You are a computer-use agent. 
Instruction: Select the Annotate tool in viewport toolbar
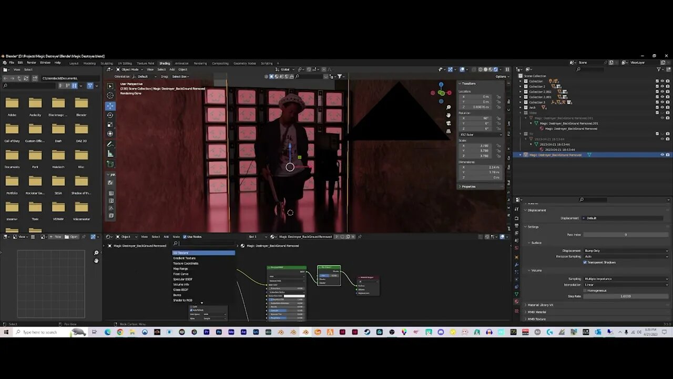(x=110, y=144)
